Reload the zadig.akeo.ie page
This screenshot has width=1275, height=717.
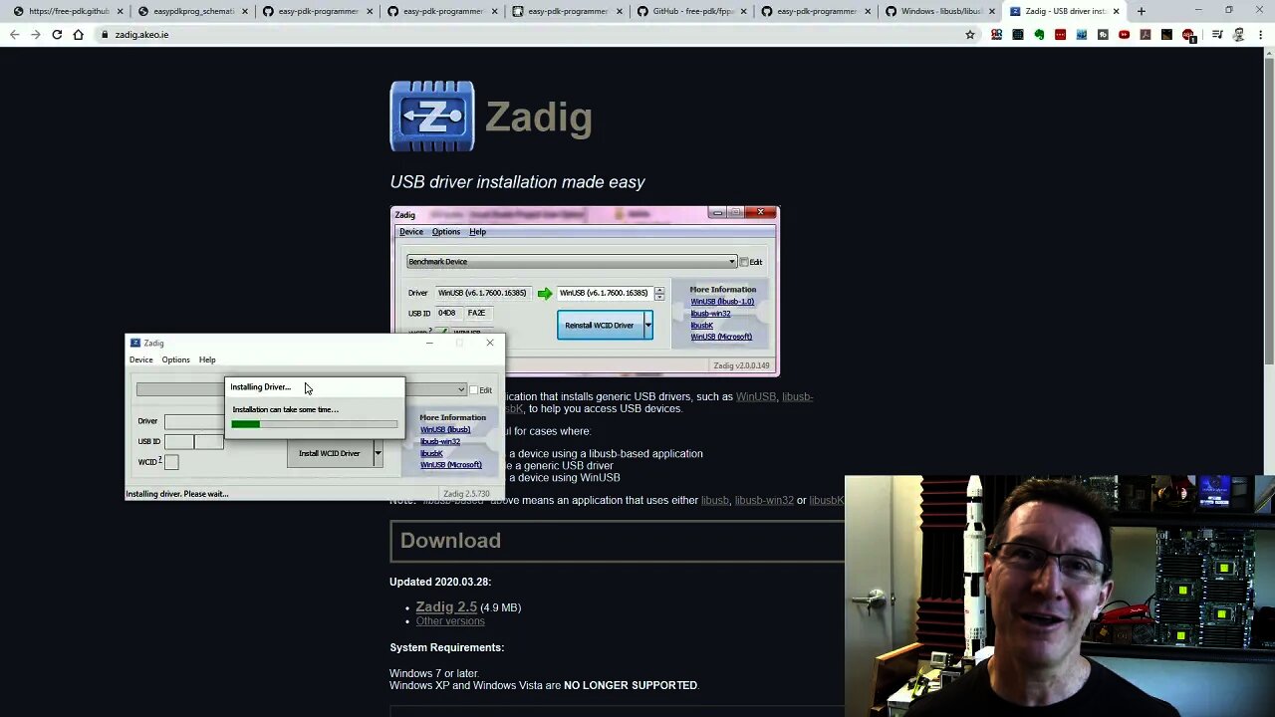[x=57, y=35]
